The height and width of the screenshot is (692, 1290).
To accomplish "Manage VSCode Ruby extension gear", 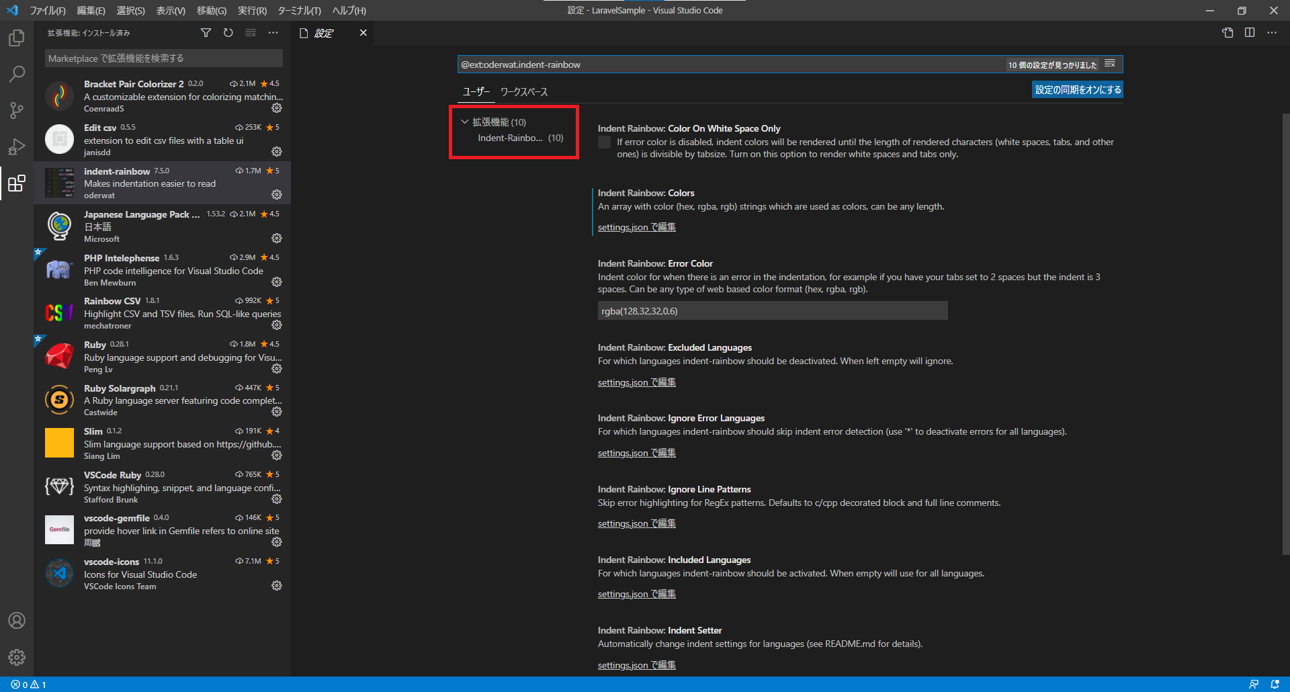I will 277,499.
